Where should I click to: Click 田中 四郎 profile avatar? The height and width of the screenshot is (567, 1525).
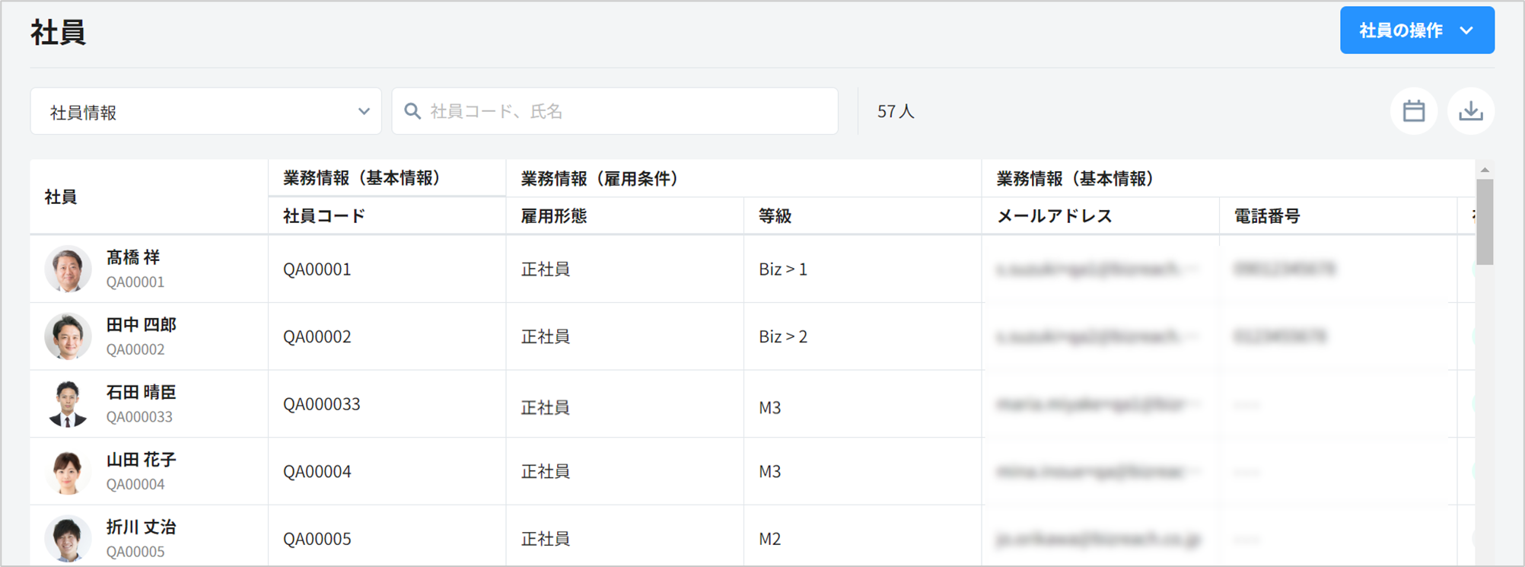point(68,336)
